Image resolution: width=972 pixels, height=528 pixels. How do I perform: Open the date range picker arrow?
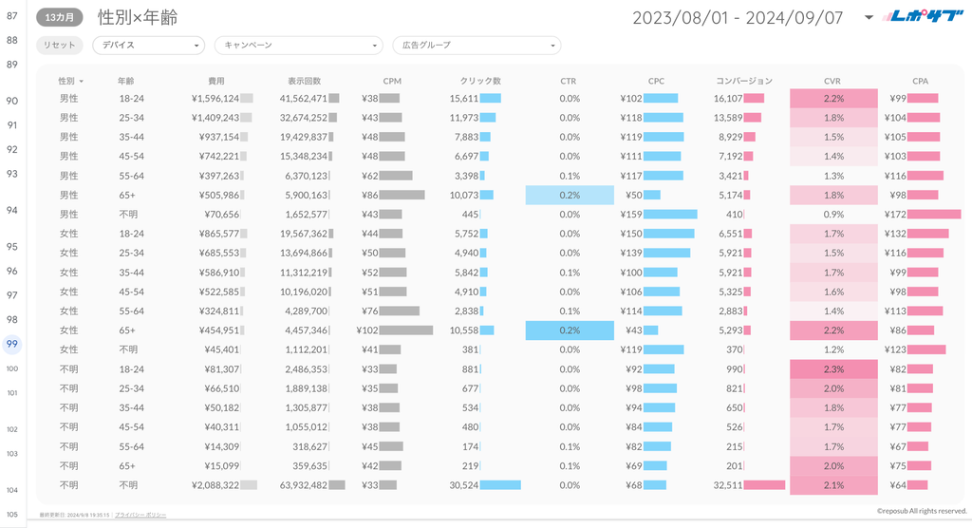[x=869, y=17]
